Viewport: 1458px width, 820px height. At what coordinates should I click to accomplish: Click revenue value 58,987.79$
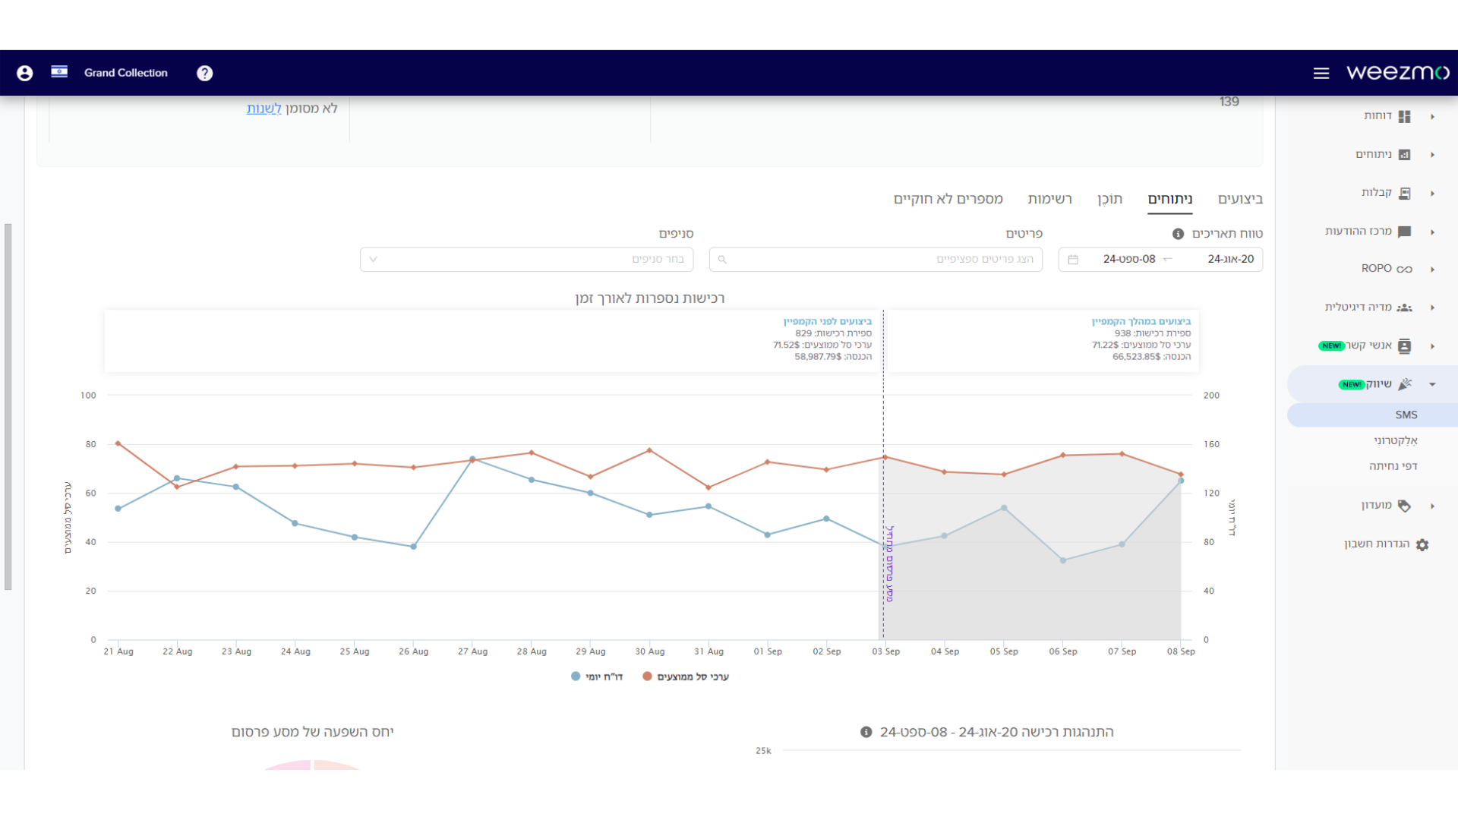pyautogui.click(x=818, y=357)
